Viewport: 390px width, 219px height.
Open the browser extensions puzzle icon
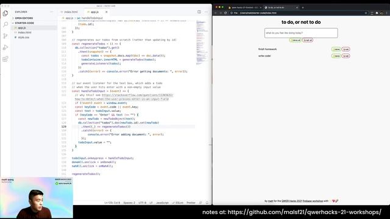[377, 13]
